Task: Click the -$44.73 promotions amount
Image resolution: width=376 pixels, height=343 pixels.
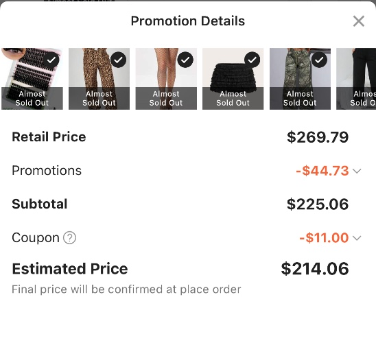Action: click(x=322, y=171)
